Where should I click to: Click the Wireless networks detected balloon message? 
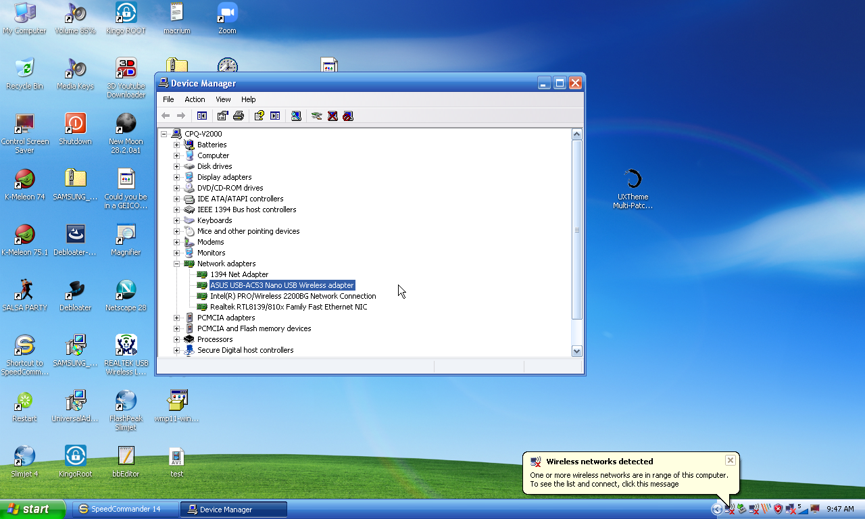click(x=628, y=479)
